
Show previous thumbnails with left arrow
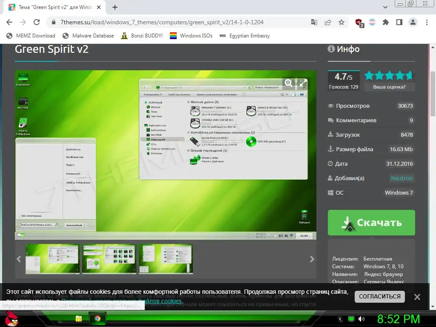point(19,259)
